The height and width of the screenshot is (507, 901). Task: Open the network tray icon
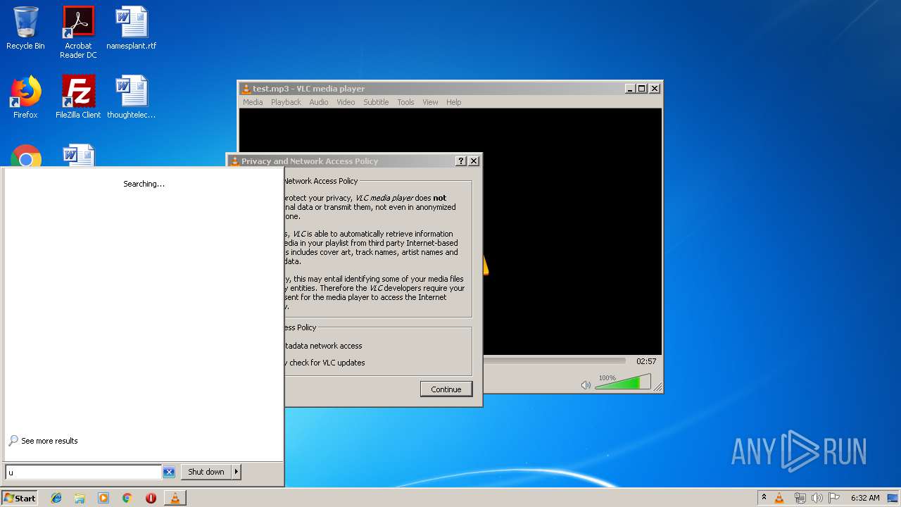(800, 498)
